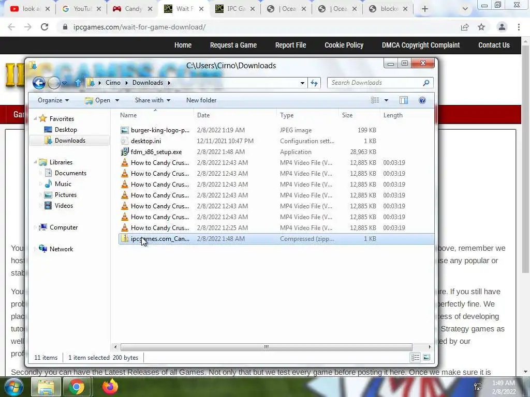Select fdm_x86_setup.exe application

coord(276,152)
